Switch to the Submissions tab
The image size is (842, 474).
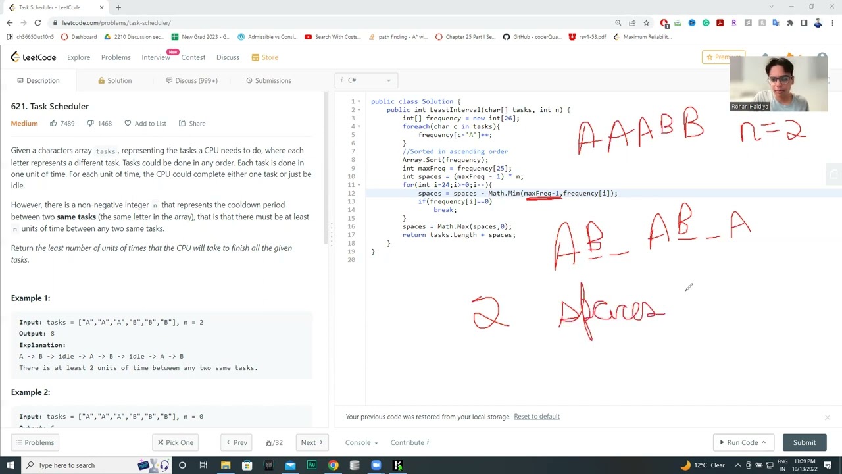click(x=268, y=80)
